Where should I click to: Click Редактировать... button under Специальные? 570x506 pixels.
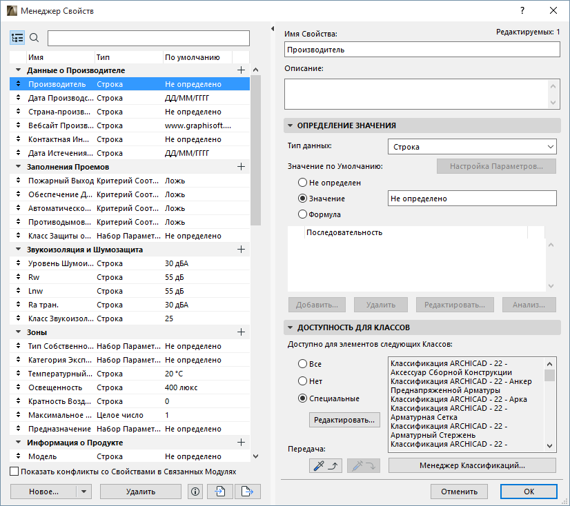pos(344,420)
